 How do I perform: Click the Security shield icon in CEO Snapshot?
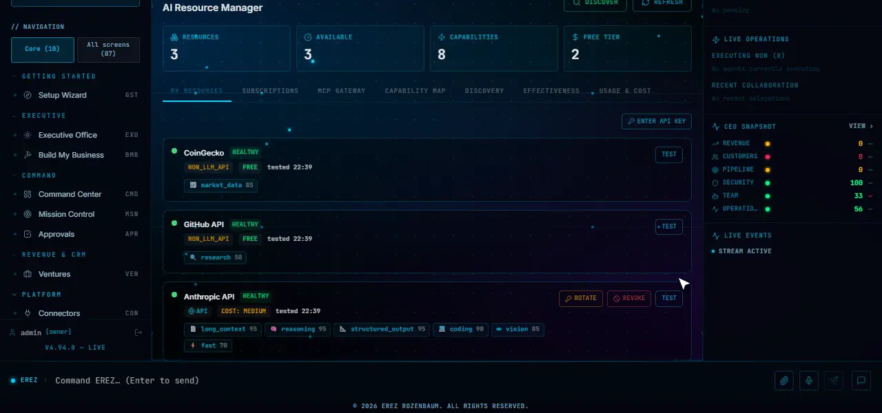click(x=715, y=182)
